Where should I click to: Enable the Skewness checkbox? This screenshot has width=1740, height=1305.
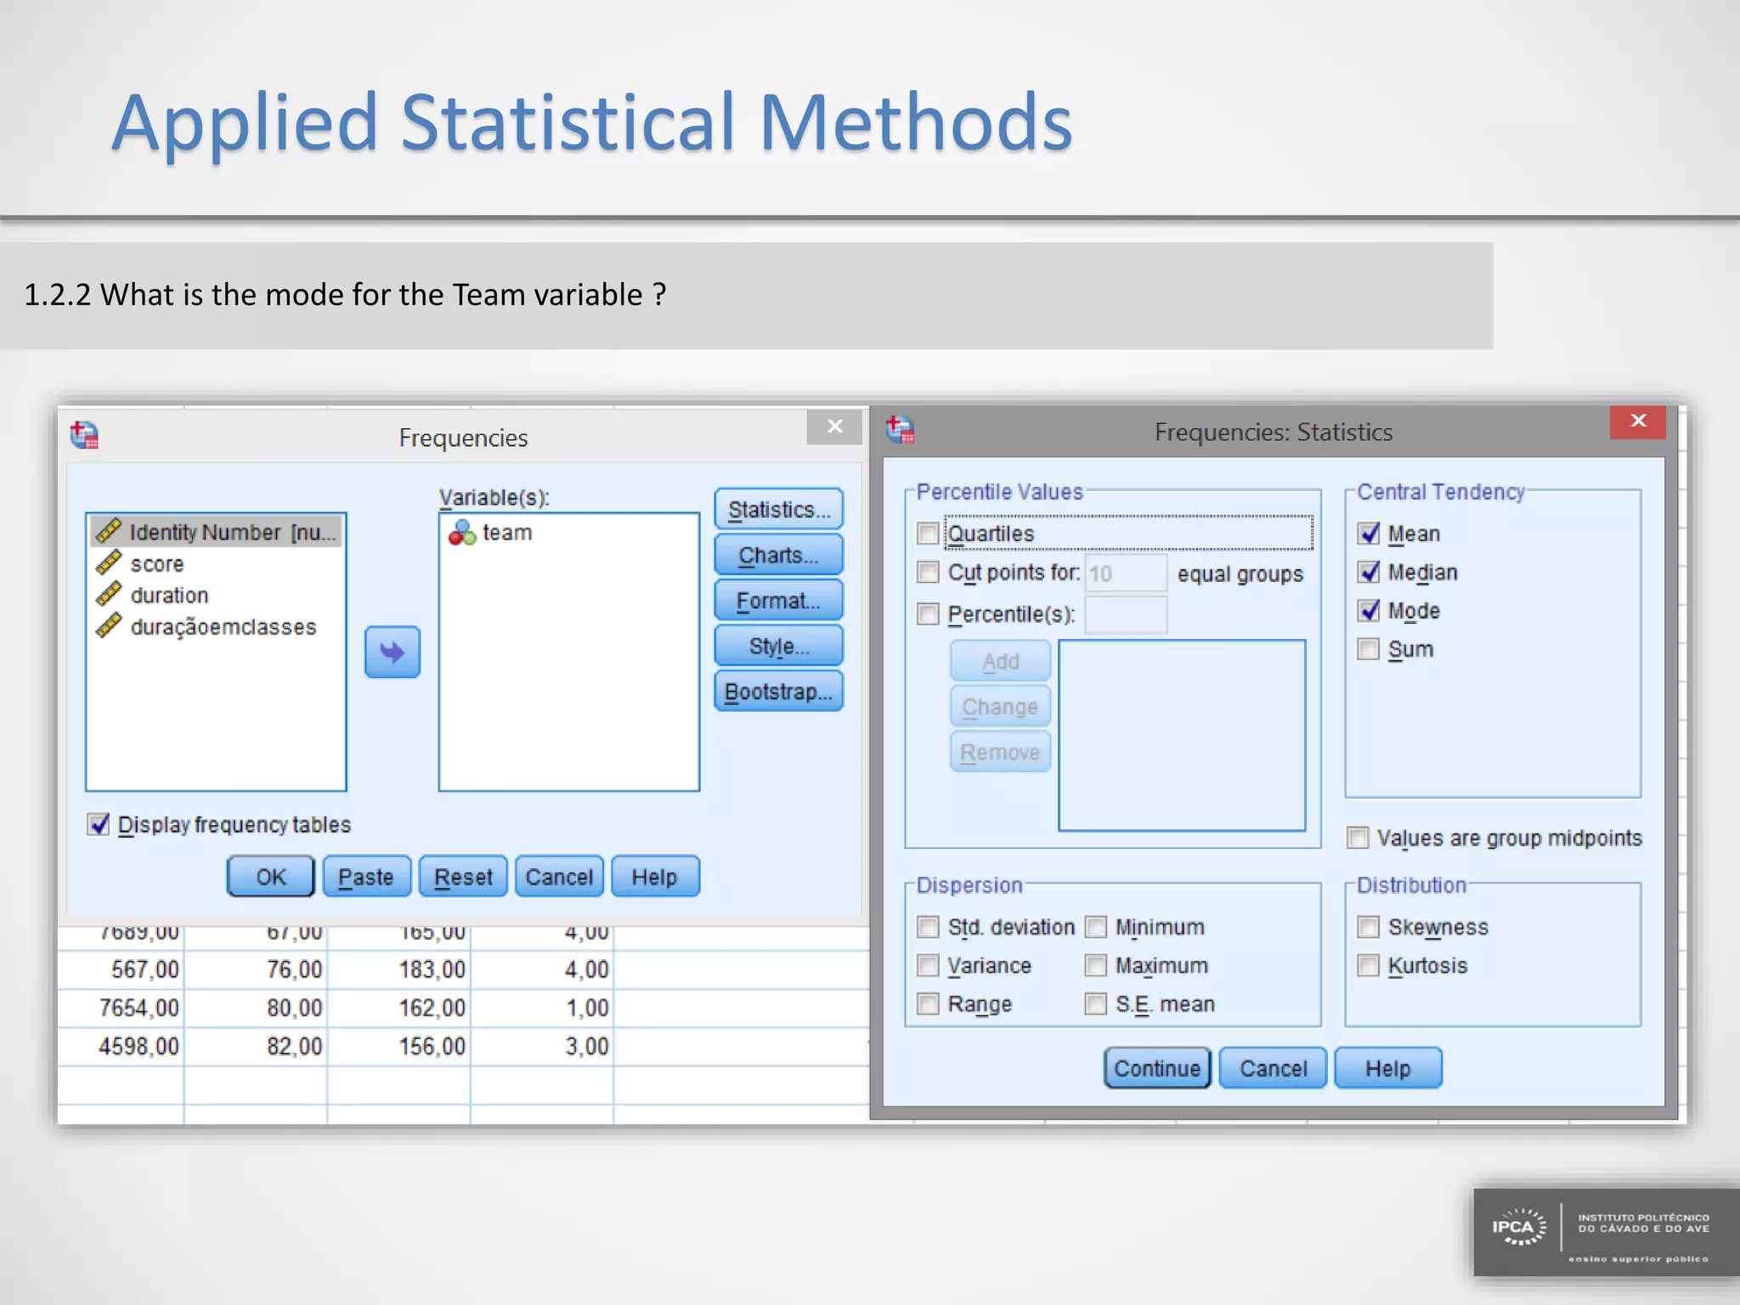point(1369,927)
